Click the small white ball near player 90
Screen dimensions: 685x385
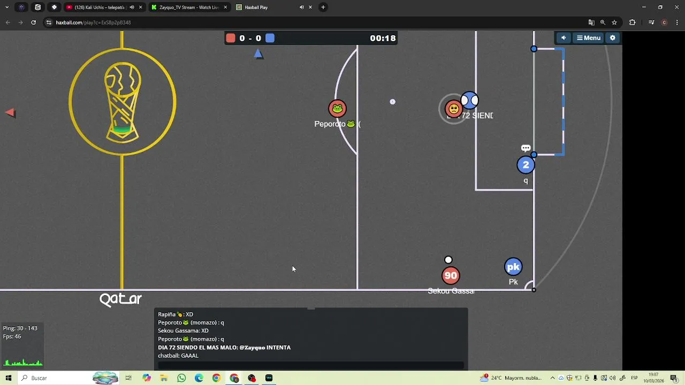tap(448, 260)
